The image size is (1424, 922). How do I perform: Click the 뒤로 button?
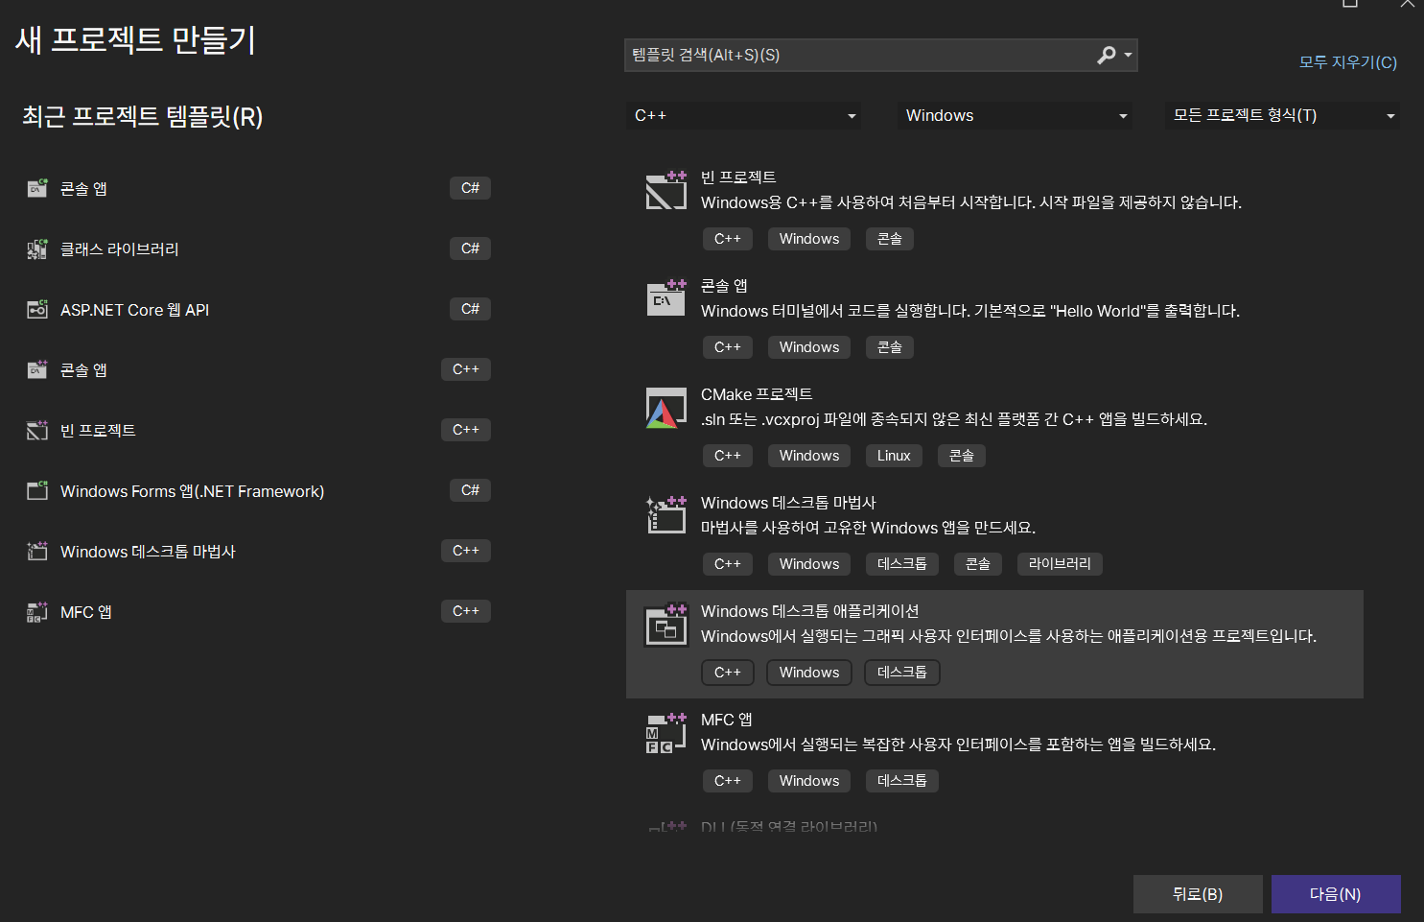1198,894
